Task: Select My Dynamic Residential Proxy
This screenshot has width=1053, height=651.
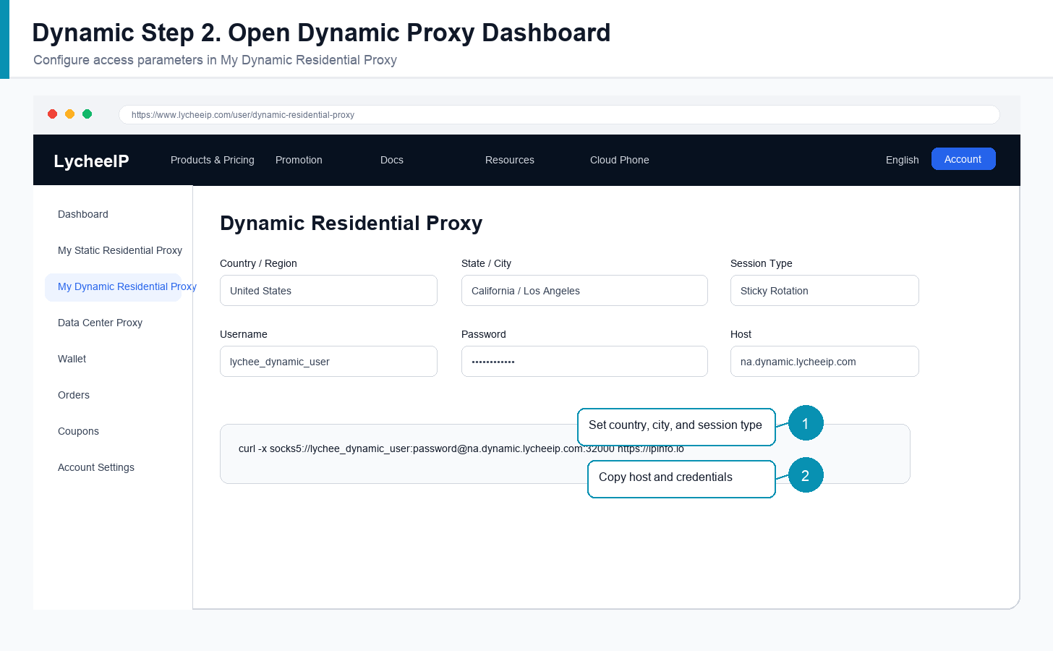Action: tap(114, 287)
